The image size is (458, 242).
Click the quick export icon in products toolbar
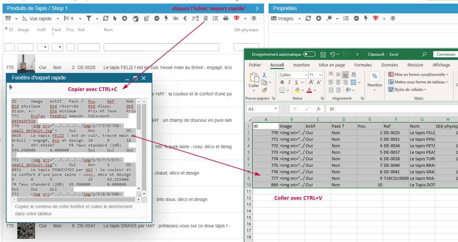tap(205, 19)
